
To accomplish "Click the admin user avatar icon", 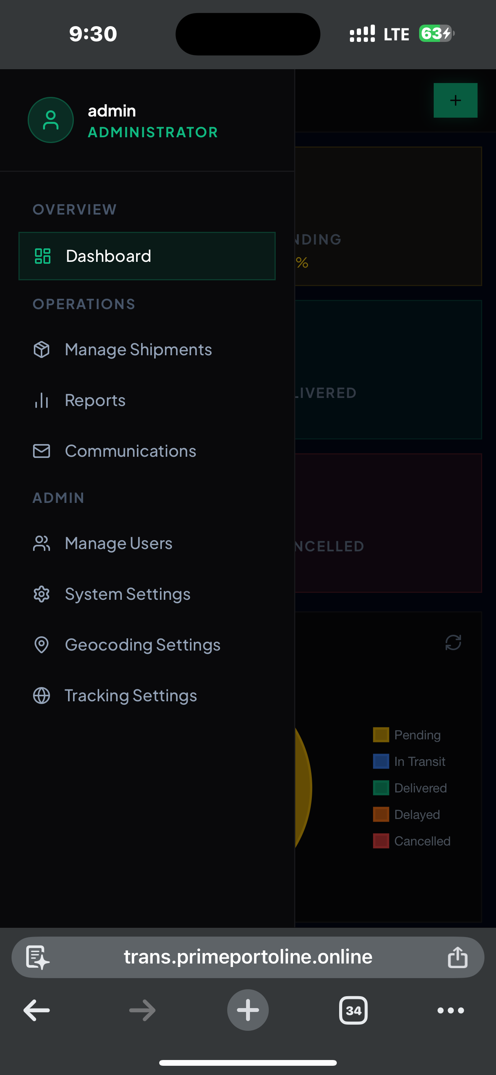I will click(x=51, y=120).
